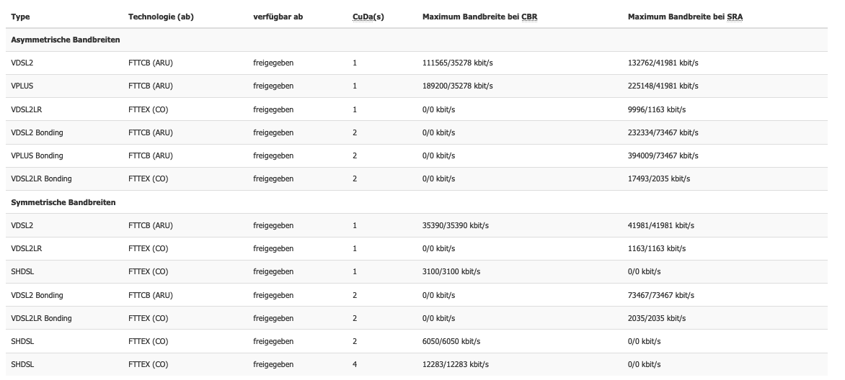Viewport: 845px width, 380px height.
Task: Select the 394009/73467 kbit/s SRA value
Action: coord(663,155)
